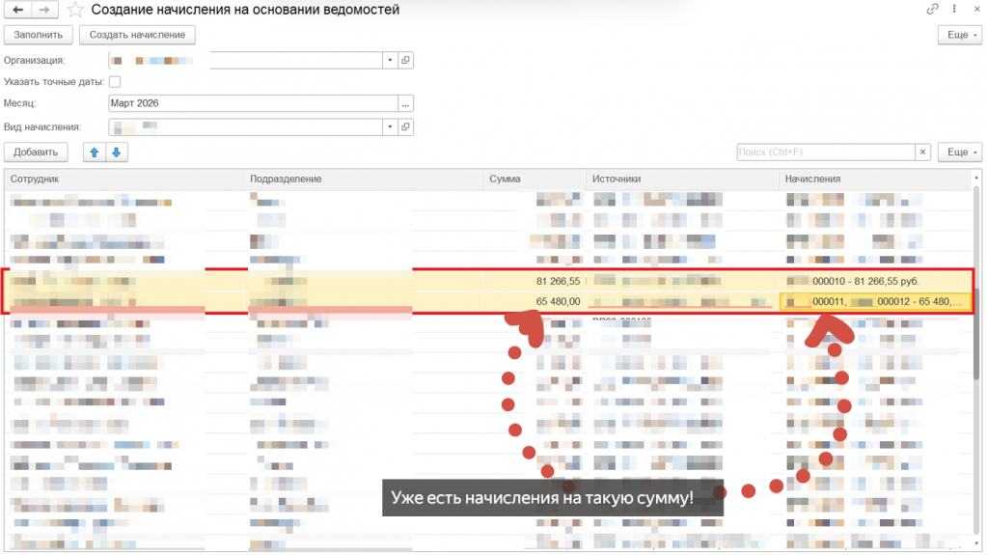This screenshot has width=987, height=555.
Task: Add form to favorites with star
Action: point(75,10)
